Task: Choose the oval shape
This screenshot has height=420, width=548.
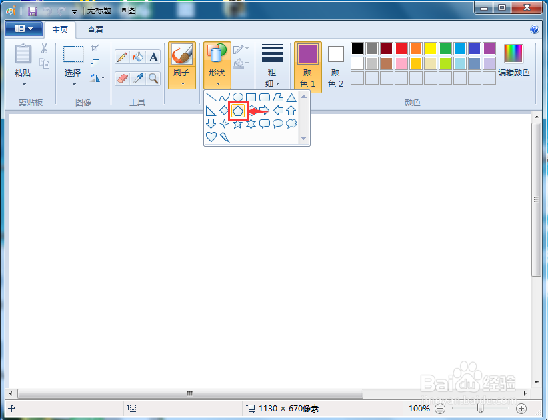Action: coord(237,97)
